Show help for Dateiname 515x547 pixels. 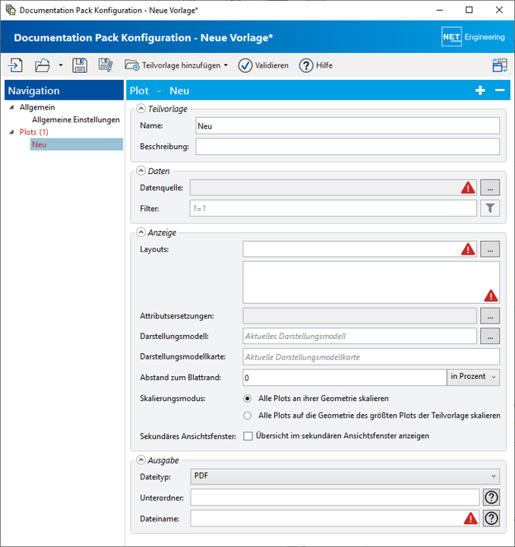click(x=491, y=518)
